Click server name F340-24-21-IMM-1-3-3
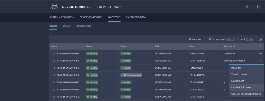The image size is (265, 101). 68,97
